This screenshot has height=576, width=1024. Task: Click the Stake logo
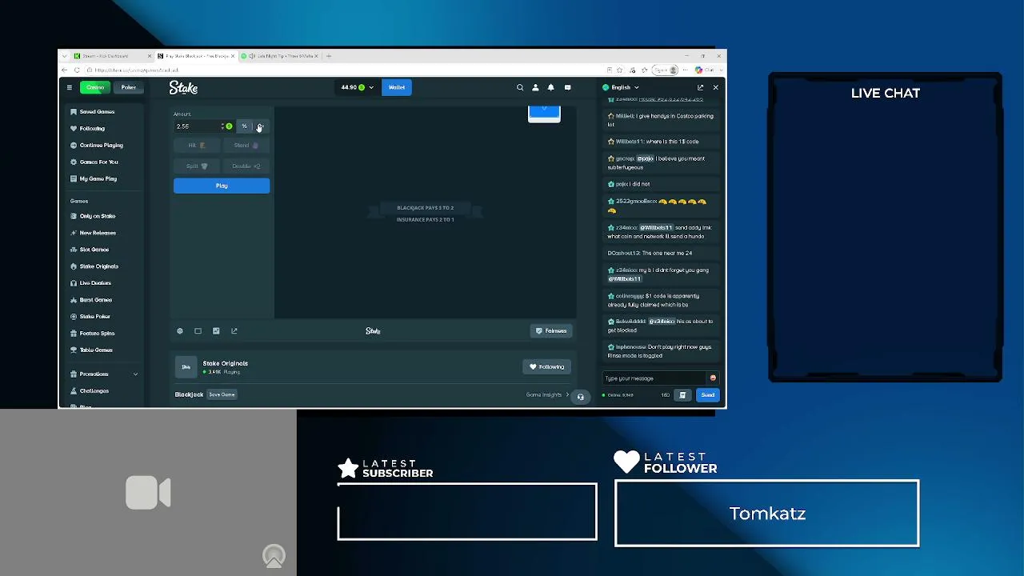pyautogui.click(x=183, y=87)
